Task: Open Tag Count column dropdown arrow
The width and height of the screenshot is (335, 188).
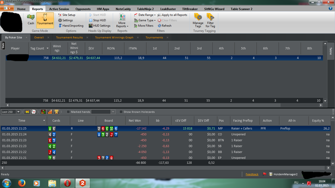Action: 47,48
